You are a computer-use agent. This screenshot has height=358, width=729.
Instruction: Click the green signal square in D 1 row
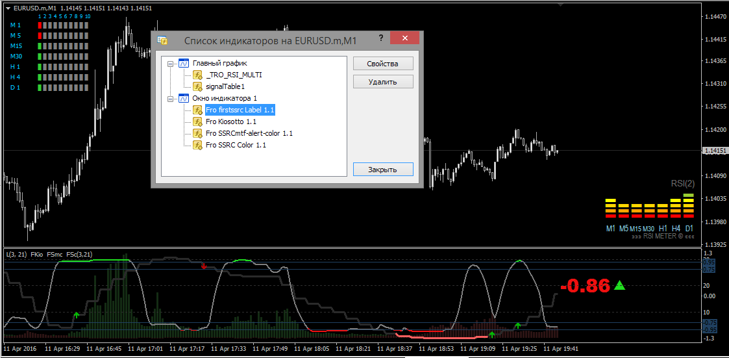40,88
